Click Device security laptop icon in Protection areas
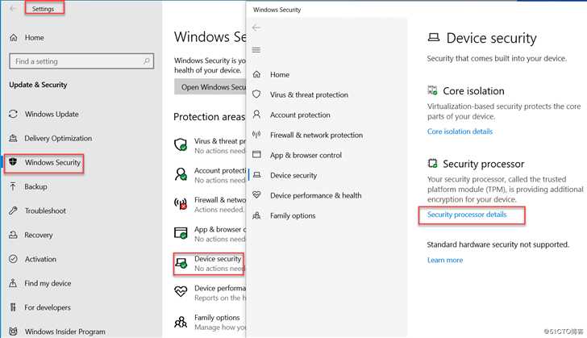Viewport: 587px width, 338px height. (x=181, y=263)
